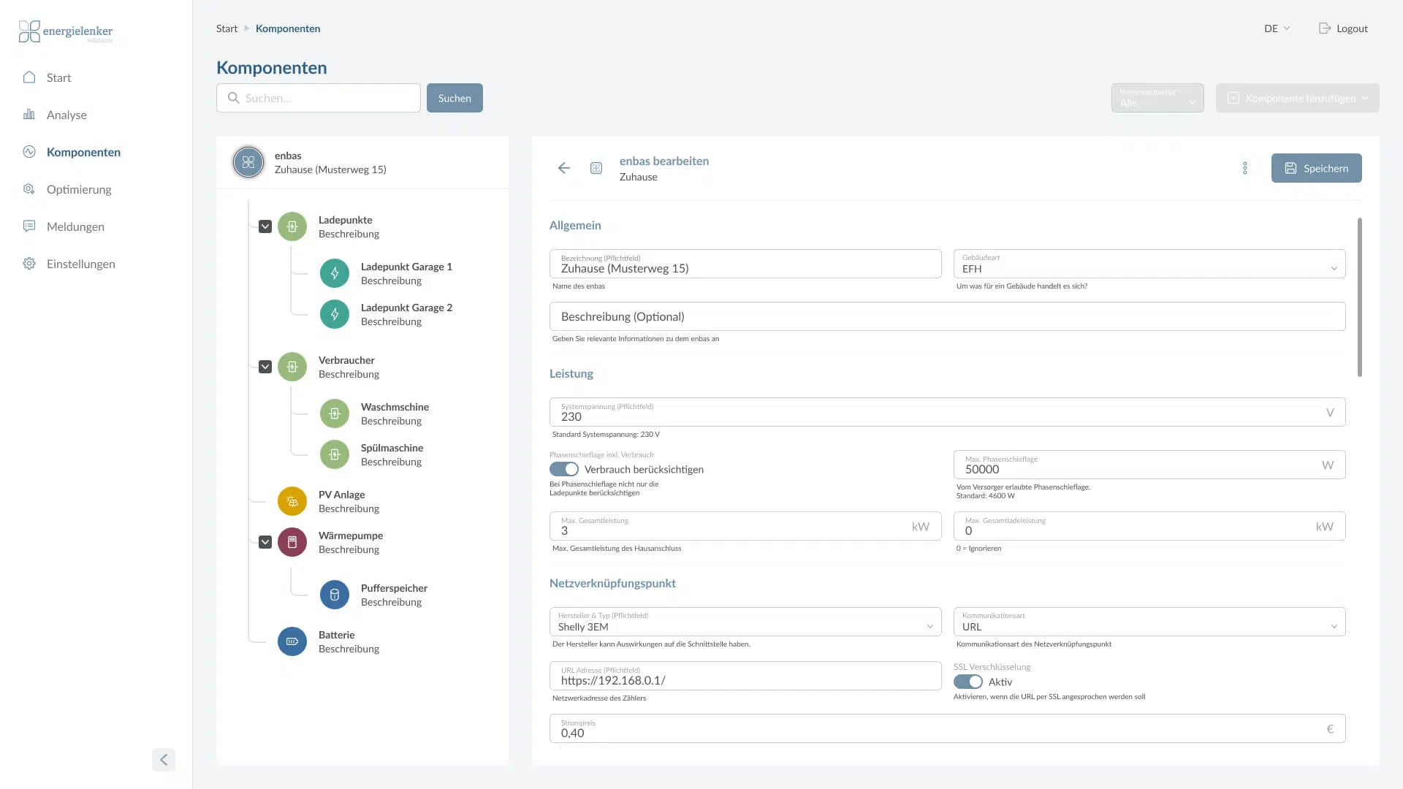Toggle Verbrauch berücksichtigen switch

click(564, 469)
